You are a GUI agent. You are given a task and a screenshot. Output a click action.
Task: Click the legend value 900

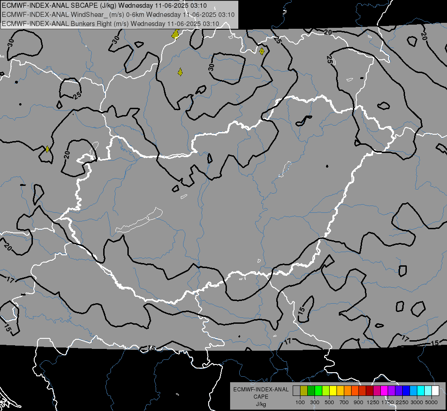pyautogui.click(x=358, y=402)
